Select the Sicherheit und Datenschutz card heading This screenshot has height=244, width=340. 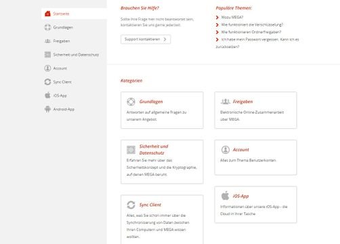point(154,150)
